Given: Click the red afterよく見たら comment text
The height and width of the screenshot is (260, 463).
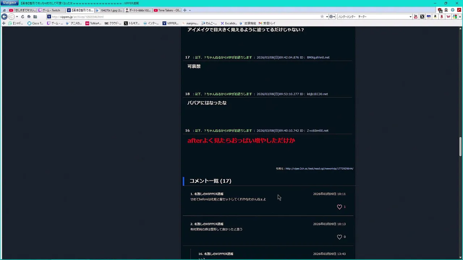Looking at the screenshot, I should [241, 140].
